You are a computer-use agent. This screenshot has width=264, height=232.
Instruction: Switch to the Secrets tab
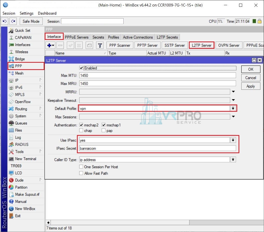(x=98, y=37)
